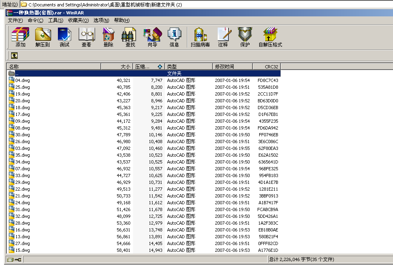Open the 帮助(H) menu

coord(121,20)
